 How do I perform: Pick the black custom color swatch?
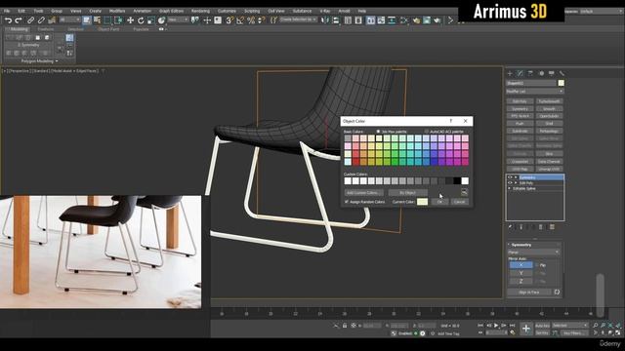pos(457,181)
